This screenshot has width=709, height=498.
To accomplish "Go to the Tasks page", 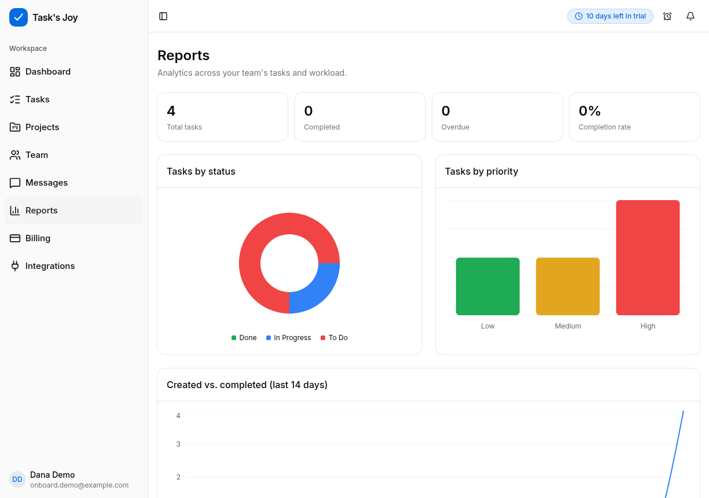I will tap(74, 99).
